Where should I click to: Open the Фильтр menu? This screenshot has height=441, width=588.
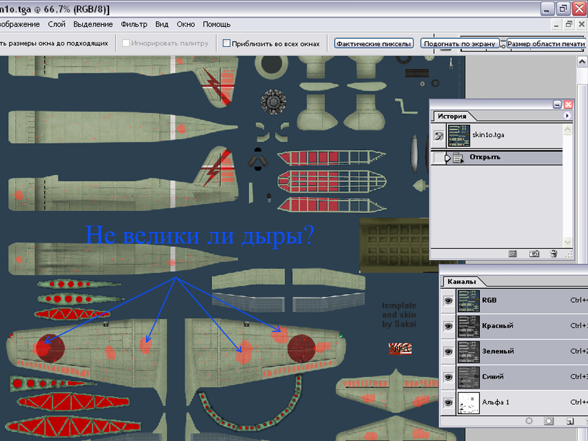(134, 24)
